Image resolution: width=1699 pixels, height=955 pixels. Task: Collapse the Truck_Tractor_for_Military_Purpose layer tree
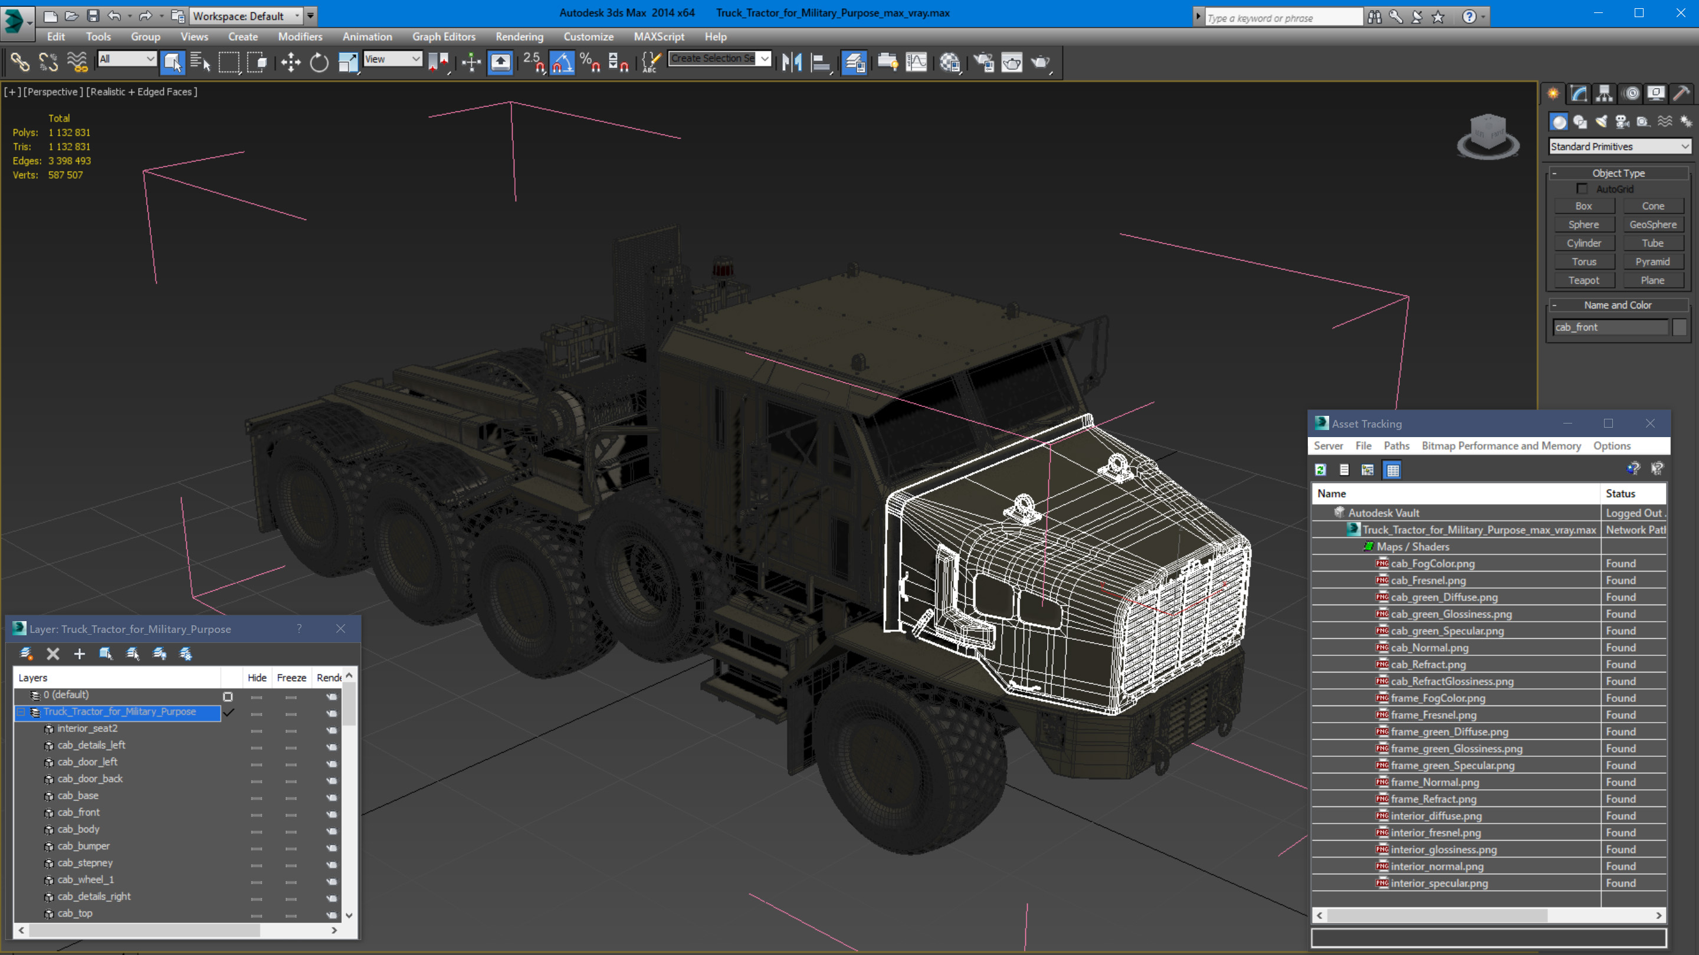coord(21,711)
